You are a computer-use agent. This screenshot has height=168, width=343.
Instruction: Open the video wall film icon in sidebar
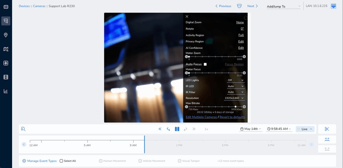click(6, 77)
